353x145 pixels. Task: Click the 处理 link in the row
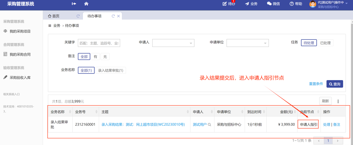326,124
